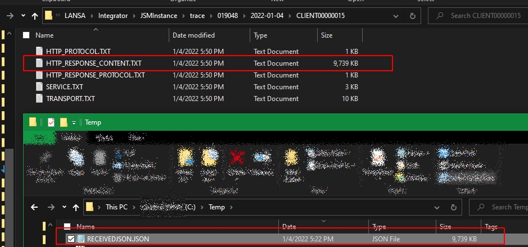Open 019048 folder from breadcrumb
Image resolution: width=528 pixels, height=247 pixels.
[227, 16]
